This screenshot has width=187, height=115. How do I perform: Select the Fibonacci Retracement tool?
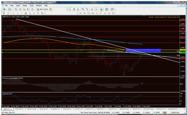click(30, 13)
